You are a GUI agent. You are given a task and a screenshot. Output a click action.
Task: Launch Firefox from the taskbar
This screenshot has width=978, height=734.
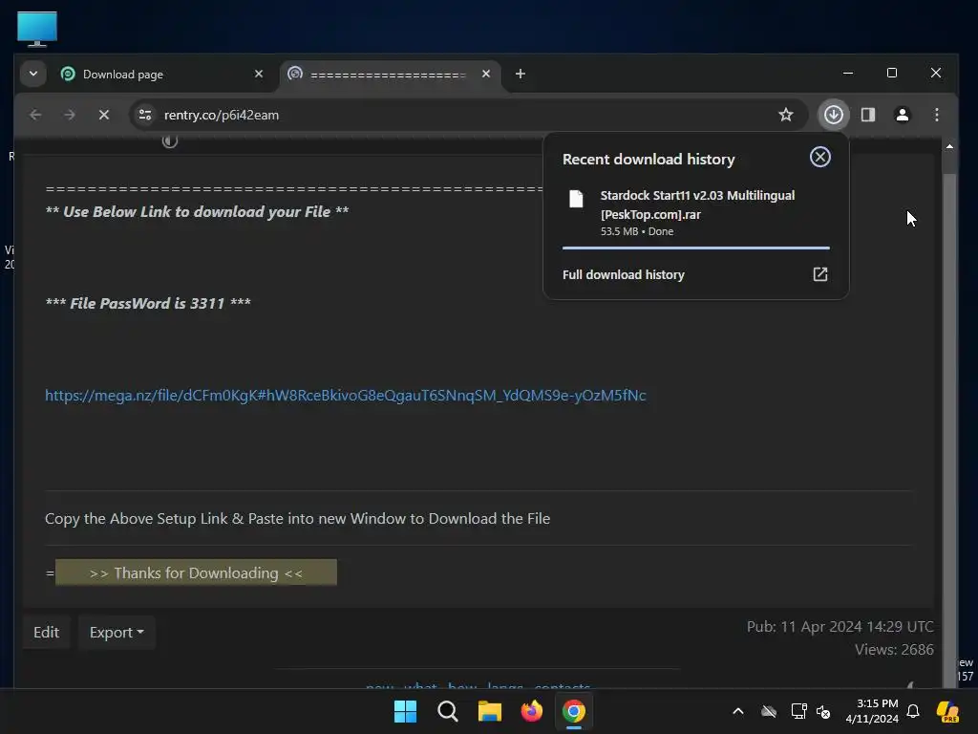click(x=531, y=711)
